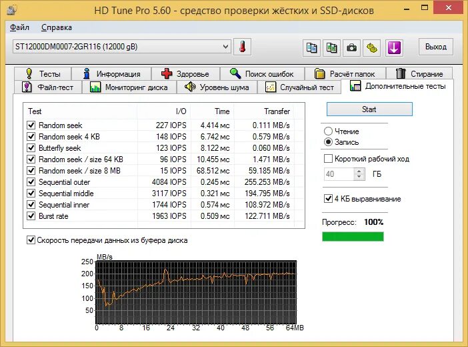
Task: Click the speaker icon on Уровень шума tab
Action: click(190, 87)
